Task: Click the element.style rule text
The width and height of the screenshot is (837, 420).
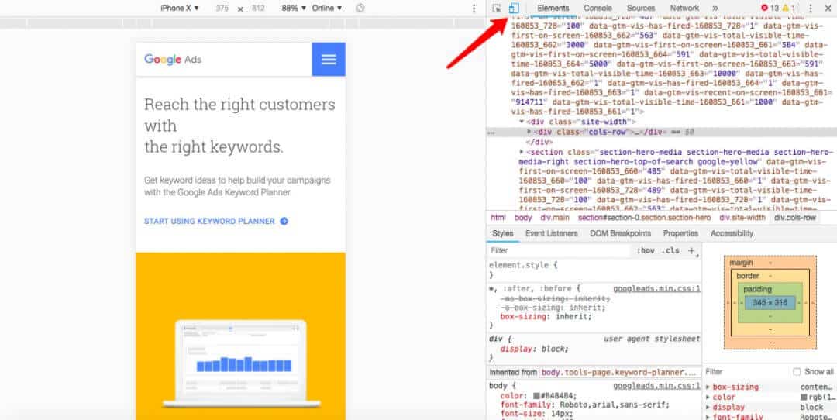Action: [523, 264]
